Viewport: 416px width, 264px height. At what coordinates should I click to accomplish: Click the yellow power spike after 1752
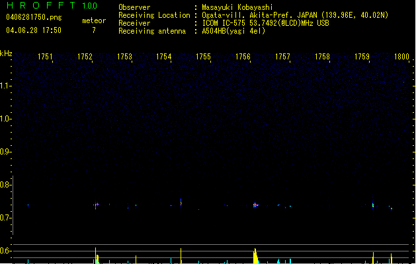click(x=96, y=255)
